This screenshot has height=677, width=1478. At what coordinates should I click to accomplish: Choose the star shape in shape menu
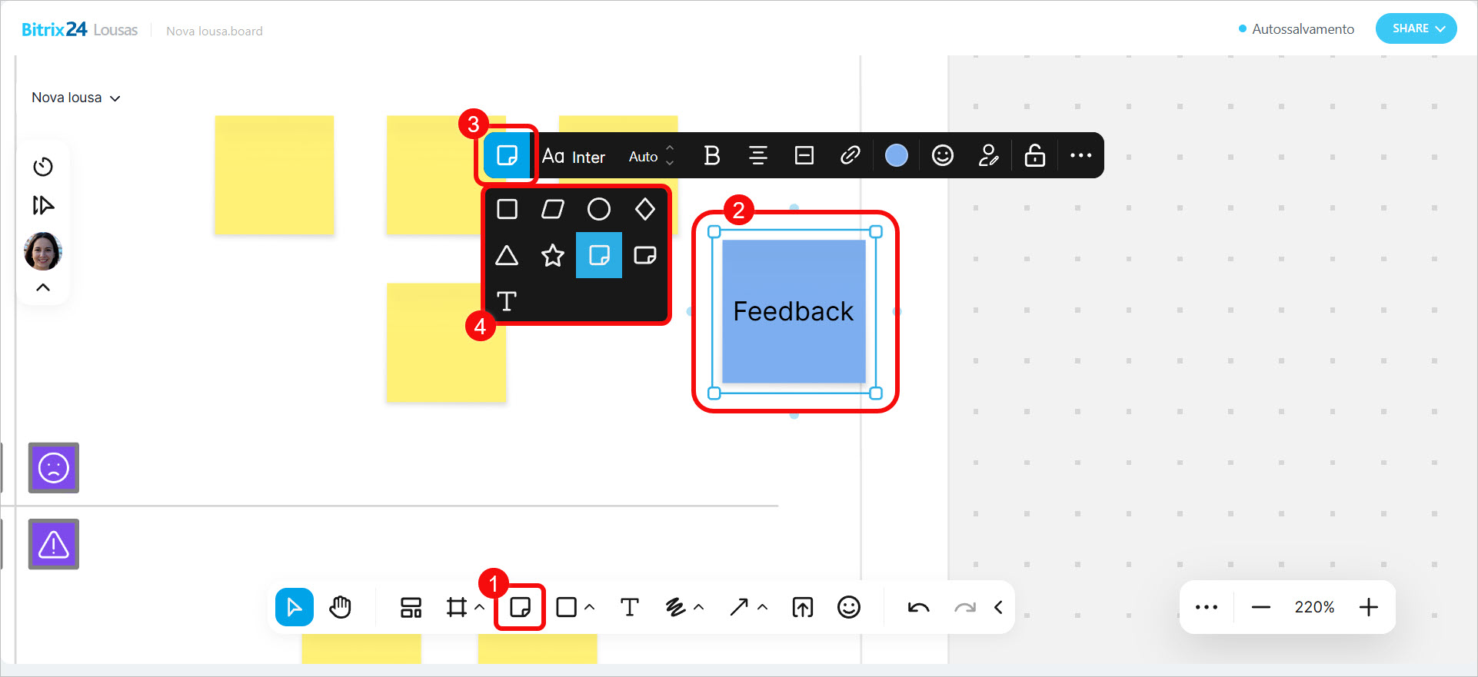[x=552, y=255]
